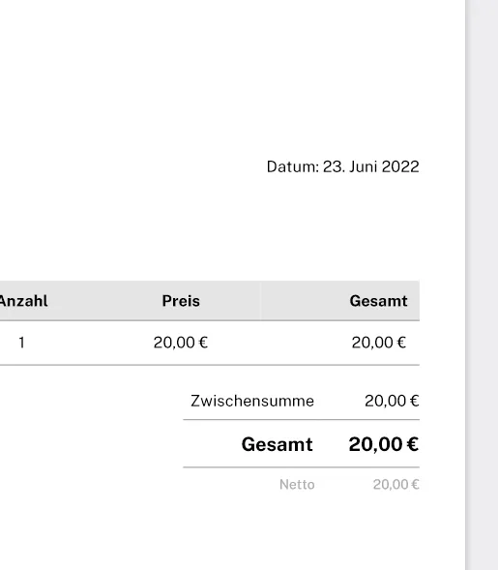Click the row total 20,00 € under Gesamt
498x570 pixels.
click(x=379, y=343)
